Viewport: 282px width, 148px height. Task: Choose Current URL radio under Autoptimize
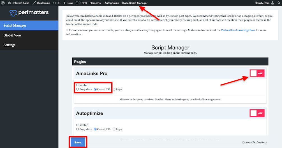click(x=95, y=129)
